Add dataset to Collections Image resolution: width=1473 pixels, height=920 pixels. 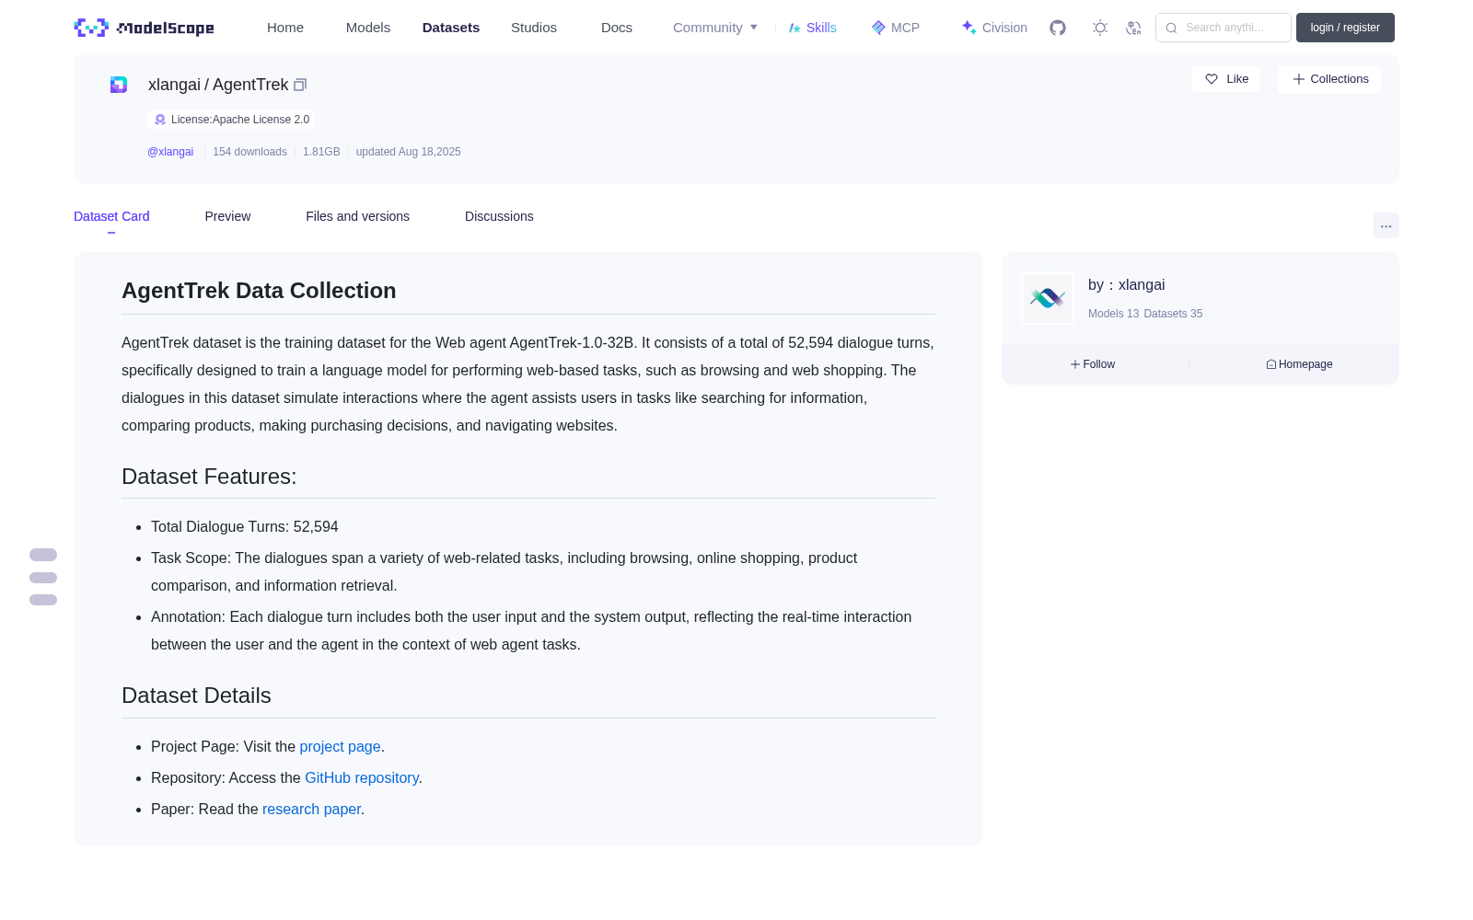pyautogui.click(x=1329, y=79)
